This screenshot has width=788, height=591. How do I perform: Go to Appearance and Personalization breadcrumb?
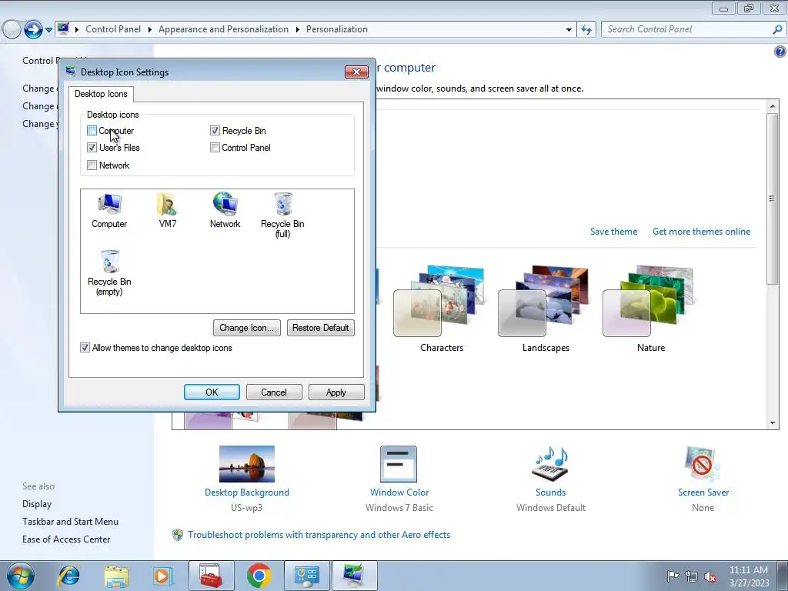coord(224,29)
